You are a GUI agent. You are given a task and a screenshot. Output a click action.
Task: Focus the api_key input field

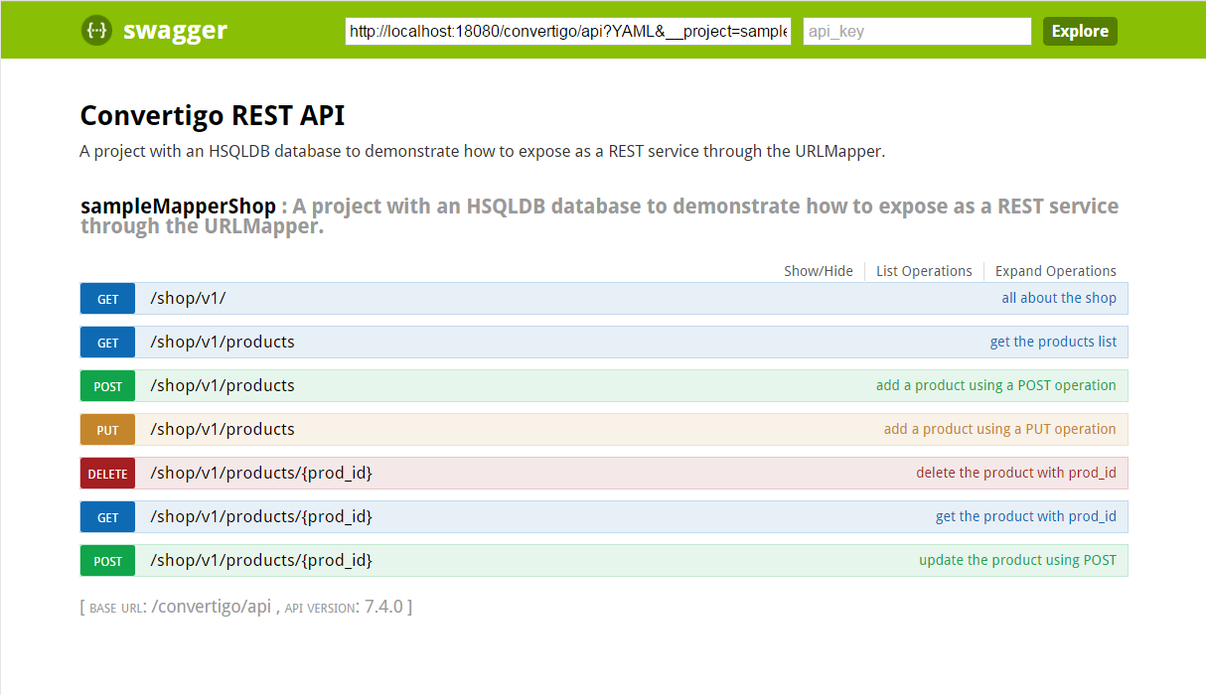[x=917, y=32]
